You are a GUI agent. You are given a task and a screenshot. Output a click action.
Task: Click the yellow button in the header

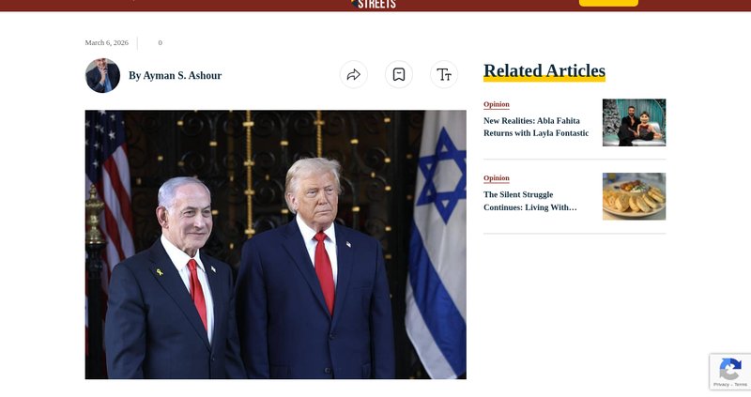(x=608, y=3)
